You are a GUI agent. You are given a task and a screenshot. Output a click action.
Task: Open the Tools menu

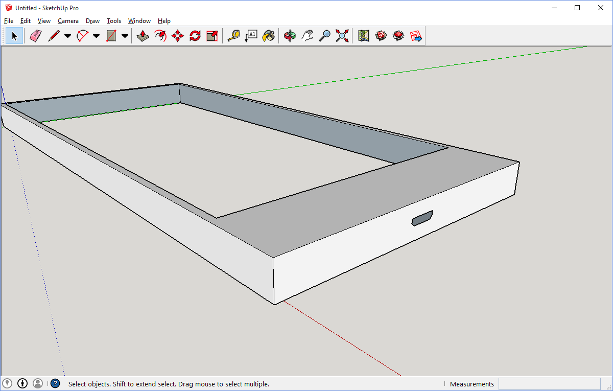(x=114, y=21)
